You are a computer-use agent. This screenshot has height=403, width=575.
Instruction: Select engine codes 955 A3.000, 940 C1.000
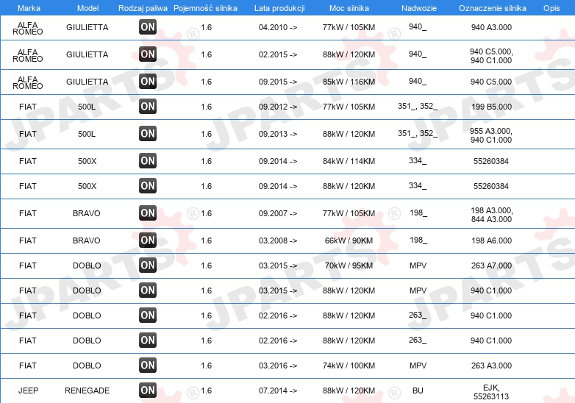tap(491, 135)
